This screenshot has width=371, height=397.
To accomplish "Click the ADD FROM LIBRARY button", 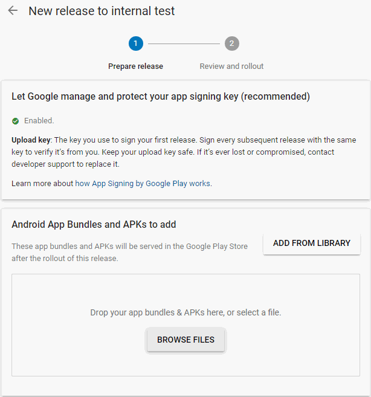I will click(x=312, y=244).
